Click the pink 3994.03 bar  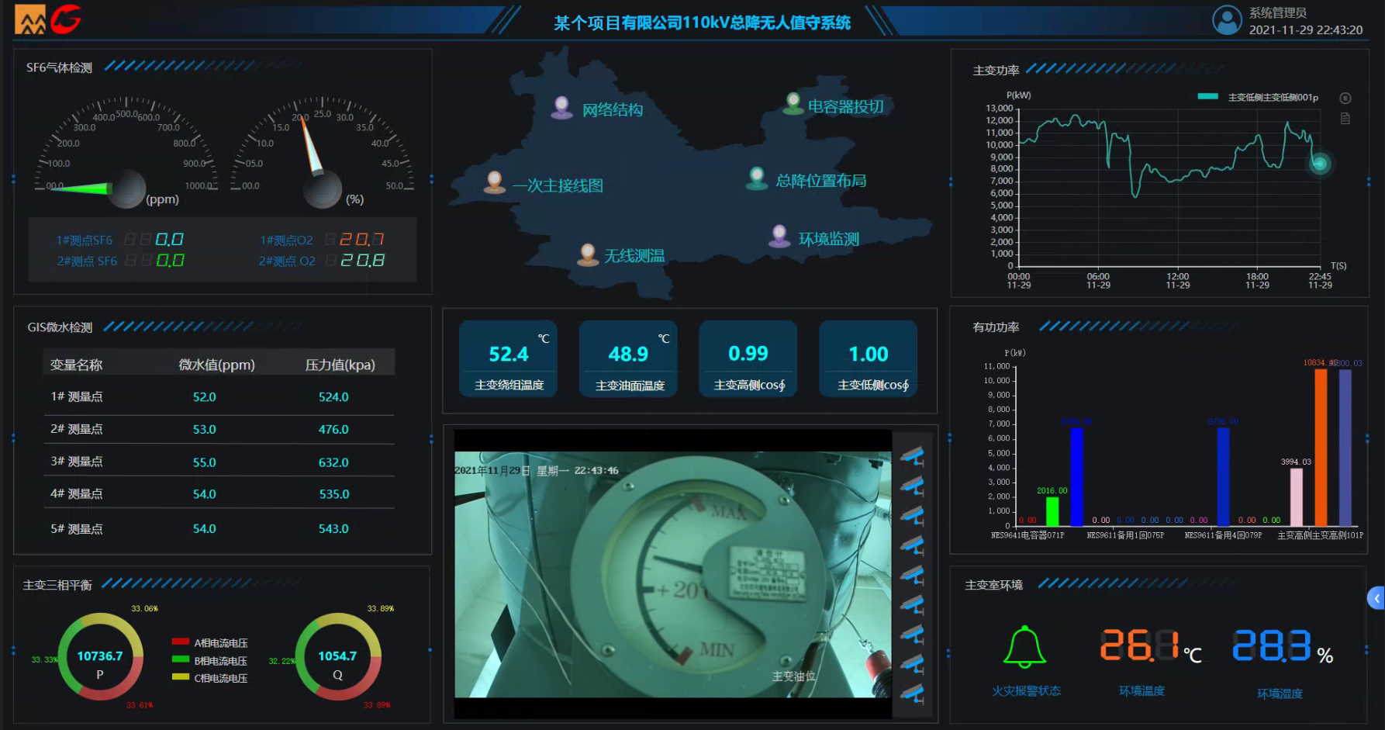coord(1297,497)
